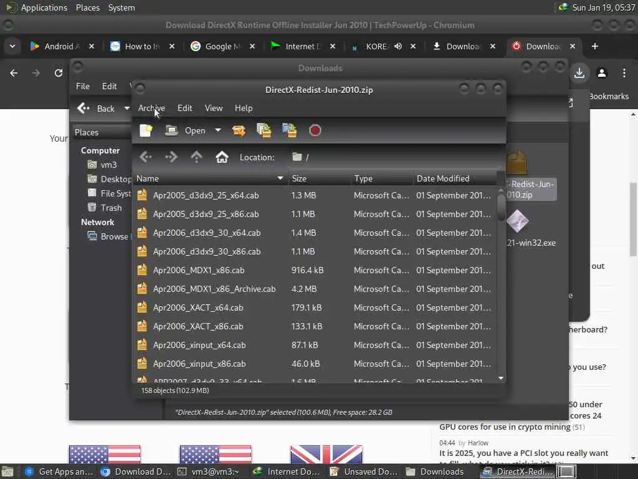Open vm3 home in Places sidebar
This screenshot has height=479, width=638.
coord(103,165)
